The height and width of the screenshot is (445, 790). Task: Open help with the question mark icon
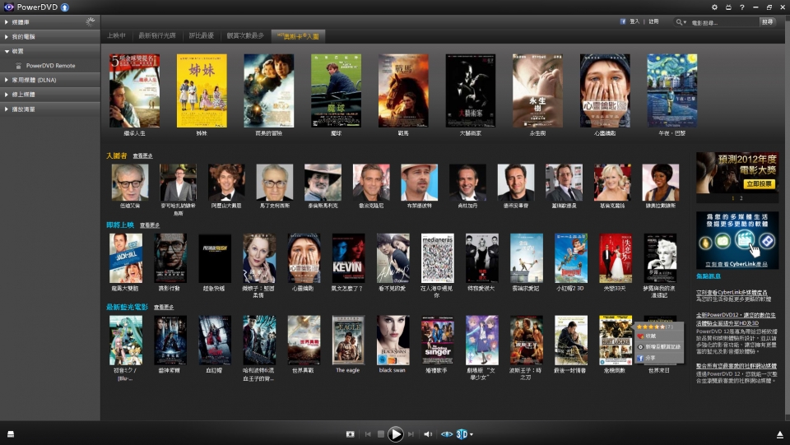tap(741, 7)
